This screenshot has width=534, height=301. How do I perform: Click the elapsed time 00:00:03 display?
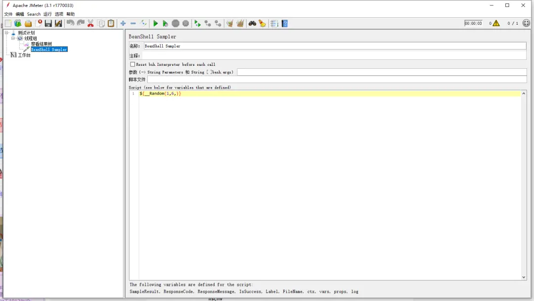pos(473,23)
